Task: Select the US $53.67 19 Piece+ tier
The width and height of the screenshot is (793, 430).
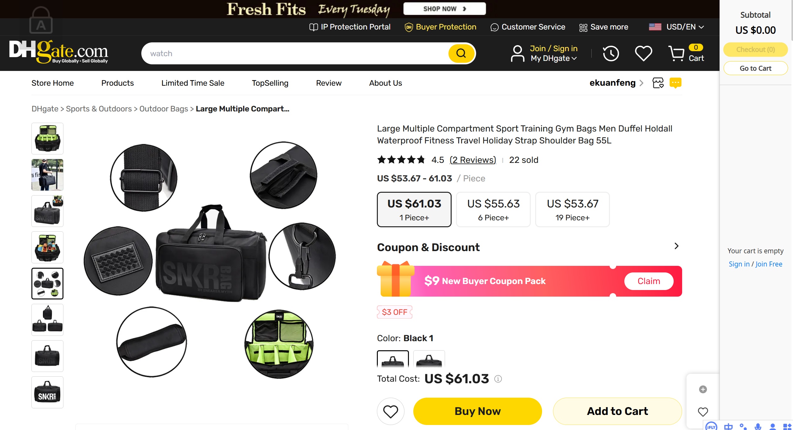Action: pos(572,209)
